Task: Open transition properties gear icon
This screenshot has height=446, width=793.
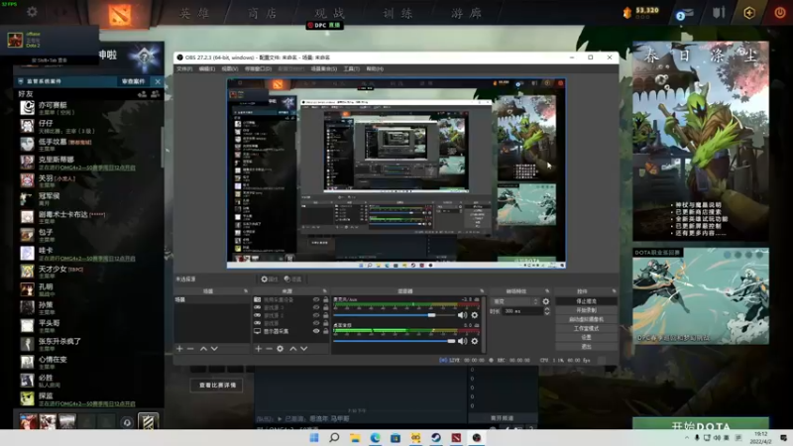Action: click(546, 301)
